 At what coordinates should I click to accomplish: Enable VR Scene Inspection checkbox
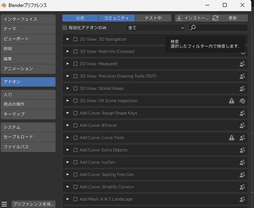point(75,101)
